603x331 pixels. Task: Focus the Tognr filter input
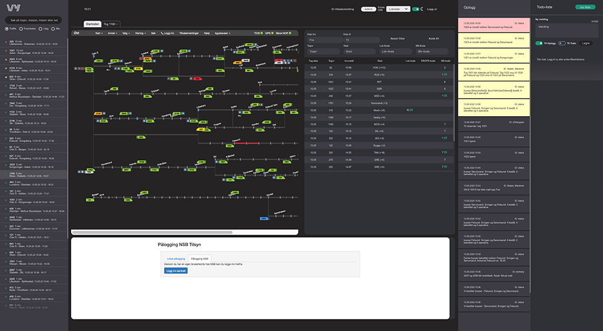click(324, 51)
